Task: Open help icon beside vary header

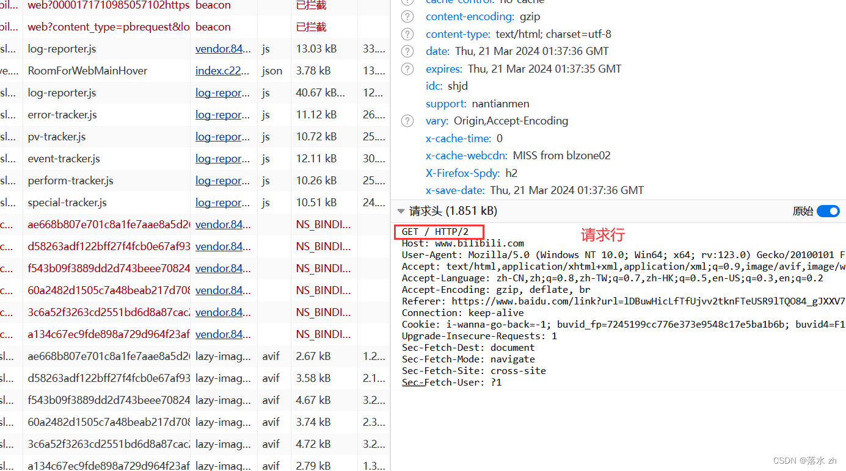Action: point(407,121)
